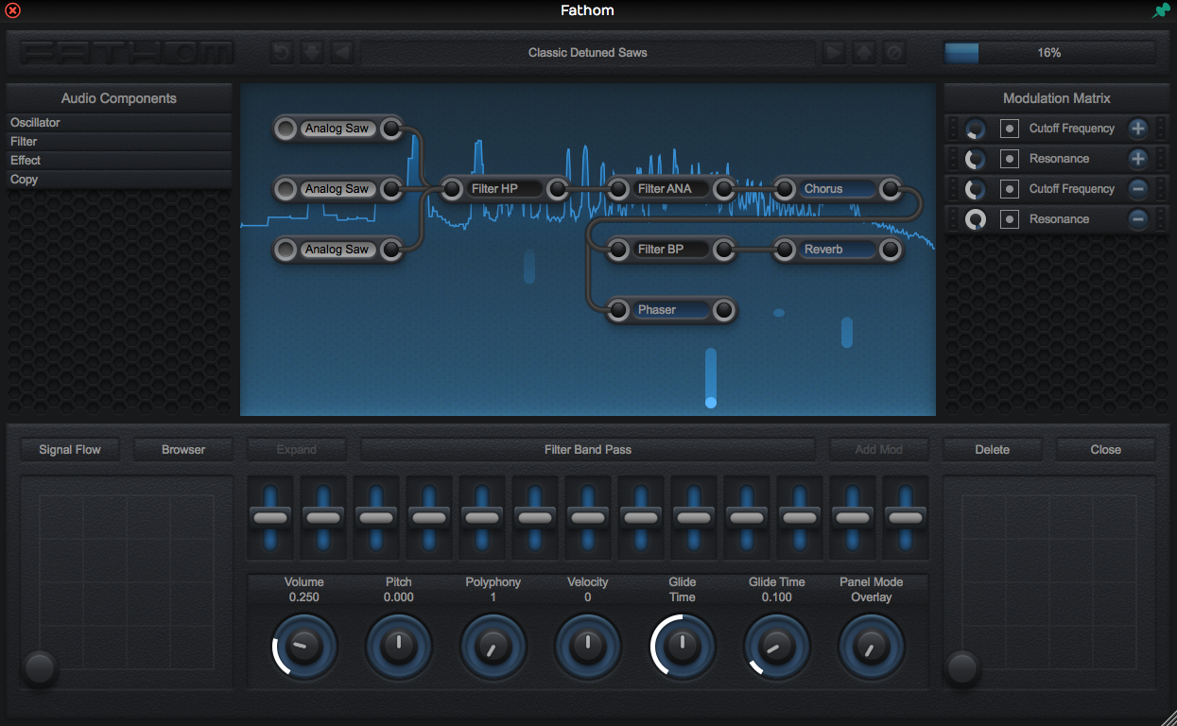Image resolution: width=1177 pixels, height=726 pixels.
Task: Click the Glide knob
Action: (683, 647)
